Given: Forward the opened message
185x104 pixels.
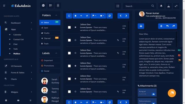Looking at the screenshot, I should (174, 26).
